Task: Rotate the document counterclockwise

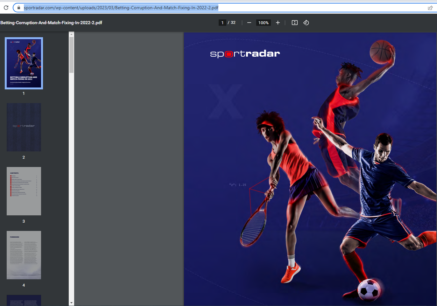Action: coord(306,23)
